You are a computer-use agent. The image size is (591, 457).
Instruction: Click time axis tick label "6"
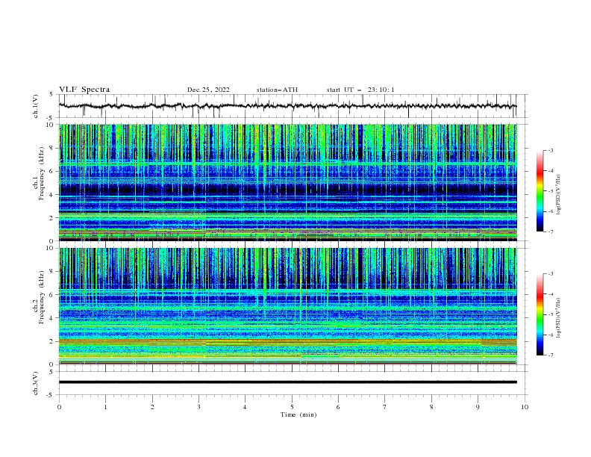(338, 407)
